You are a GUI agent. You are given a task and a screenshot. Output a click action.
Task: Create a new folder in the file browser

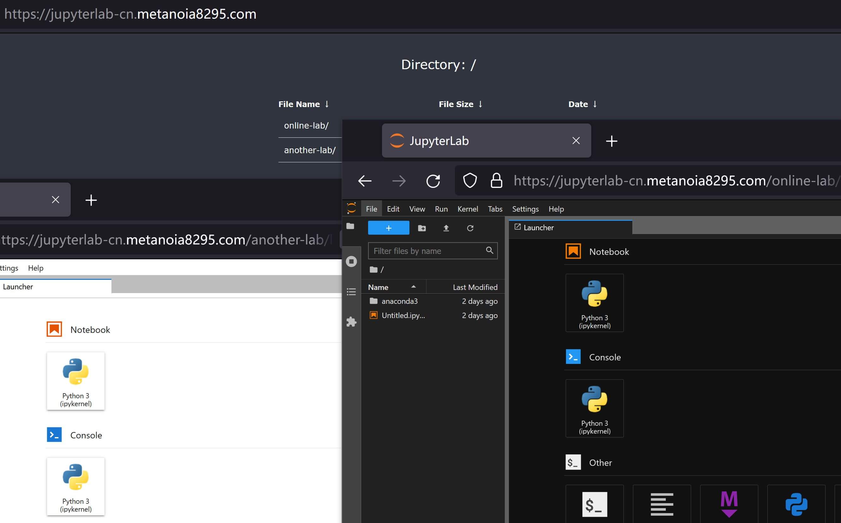click(x=422, y=228)
